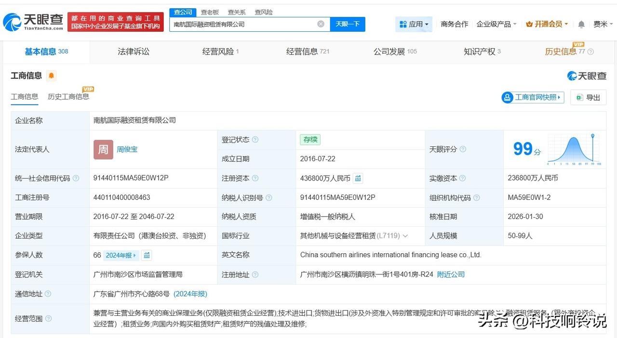Expand the 国标行业 L7119 chevron
This screenshot has width=617, height=338.
[405, 236]
